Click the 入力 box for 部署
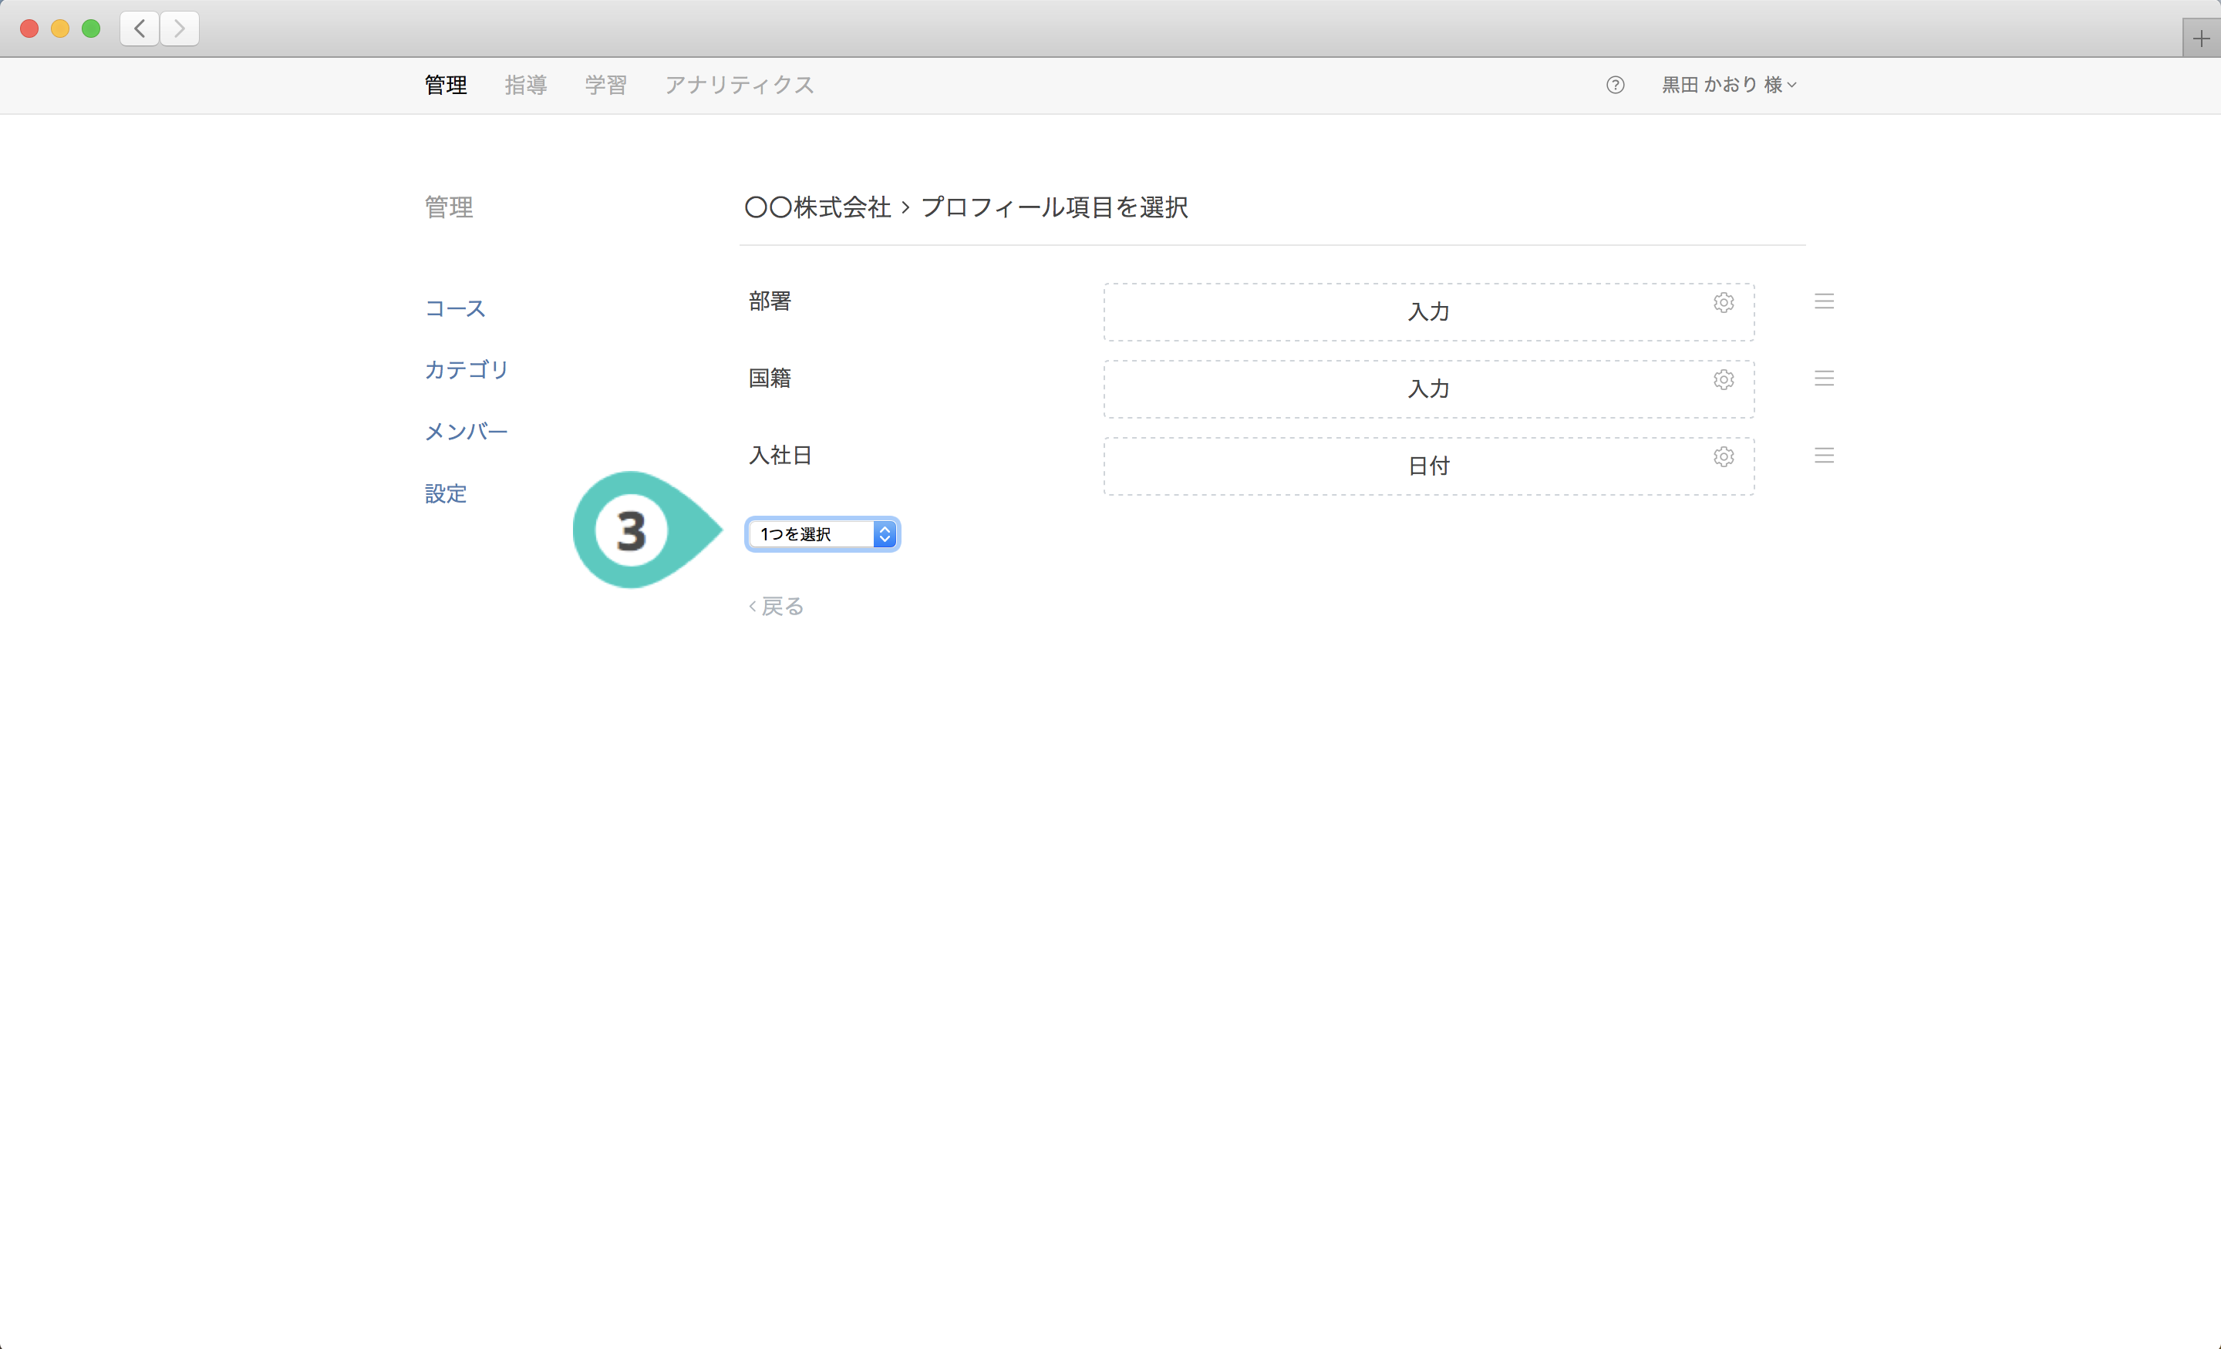Screen dimensions: 2221x1349 point(1427,313)
